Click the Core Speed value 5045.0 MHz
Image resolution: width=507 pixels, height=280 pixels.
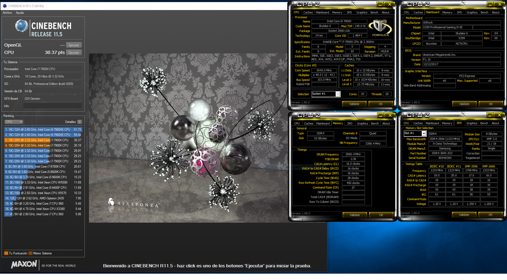click(324, 70)
